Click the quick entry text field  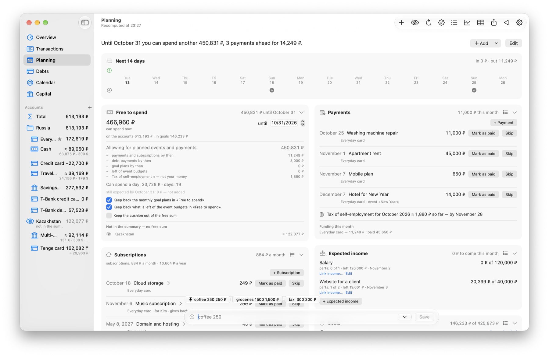point(296,317)
